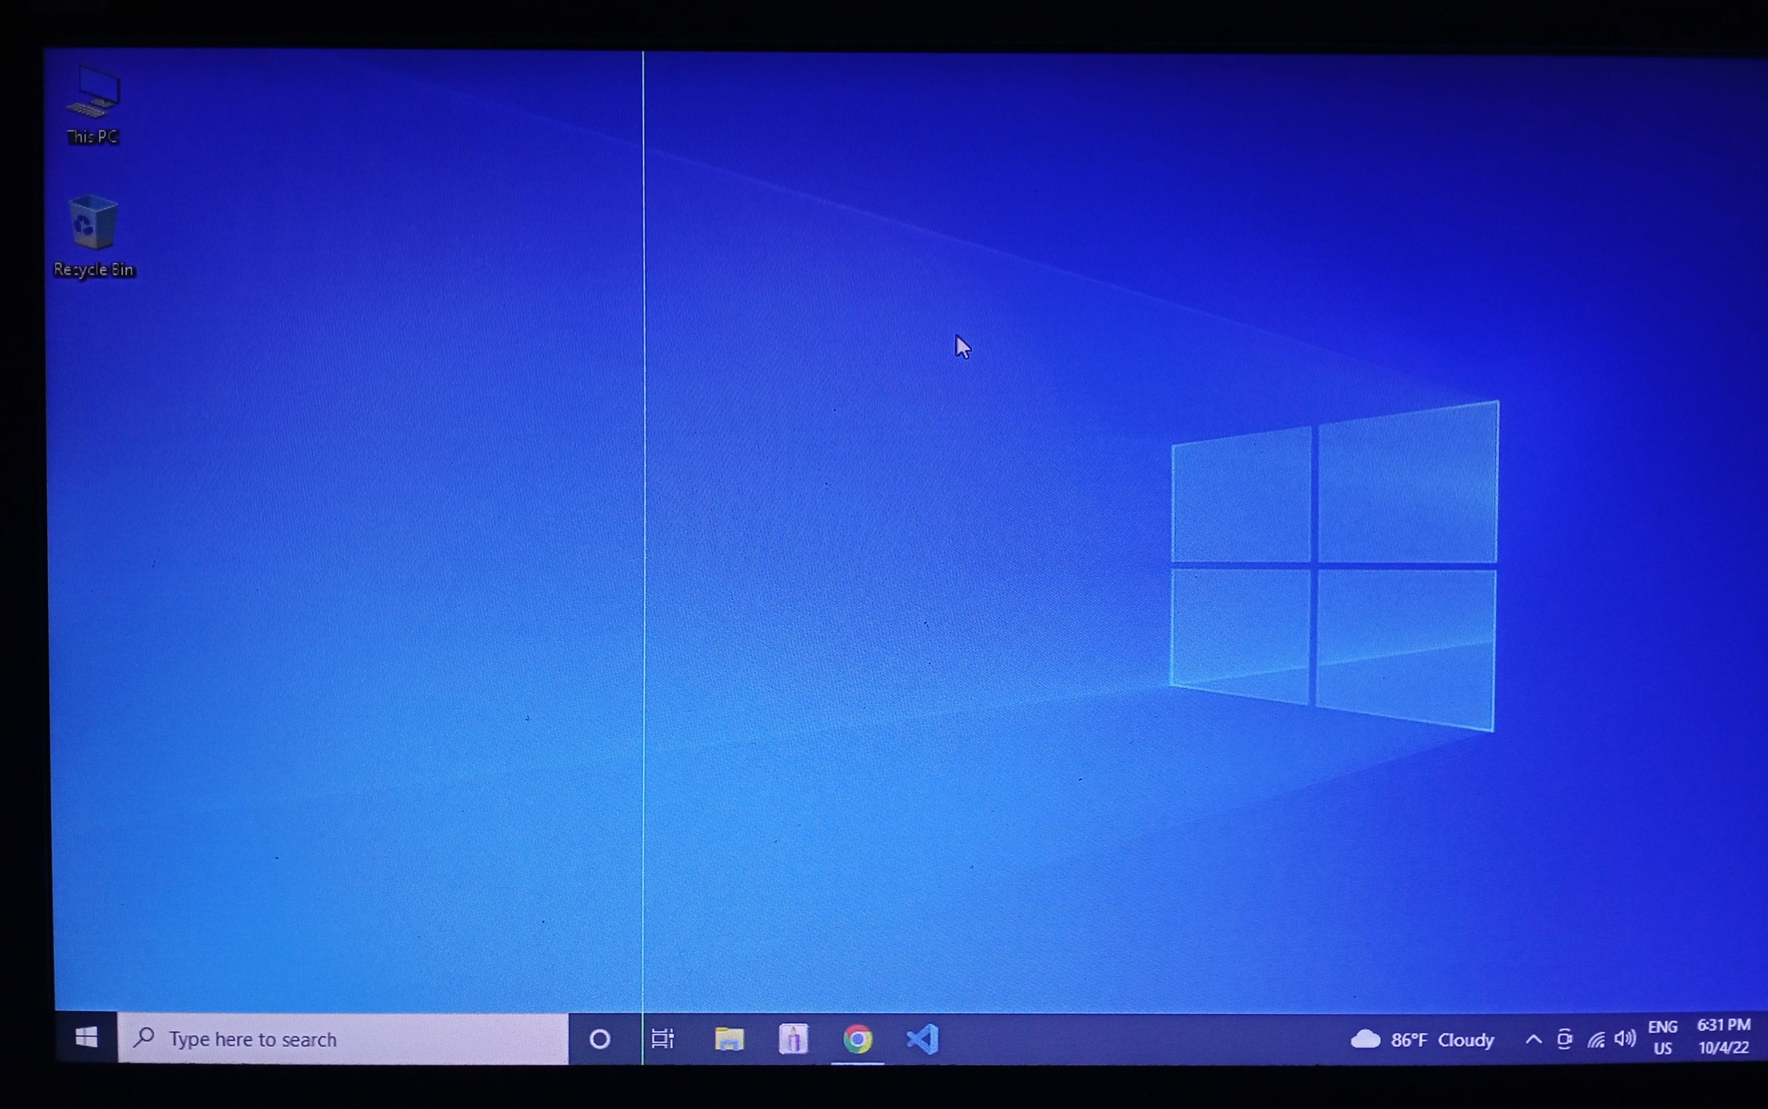The width and height of the screenshot is (1768, 1109).
Task: Open the ENG US language switcher
Action: click(x=1662, y=1038)
